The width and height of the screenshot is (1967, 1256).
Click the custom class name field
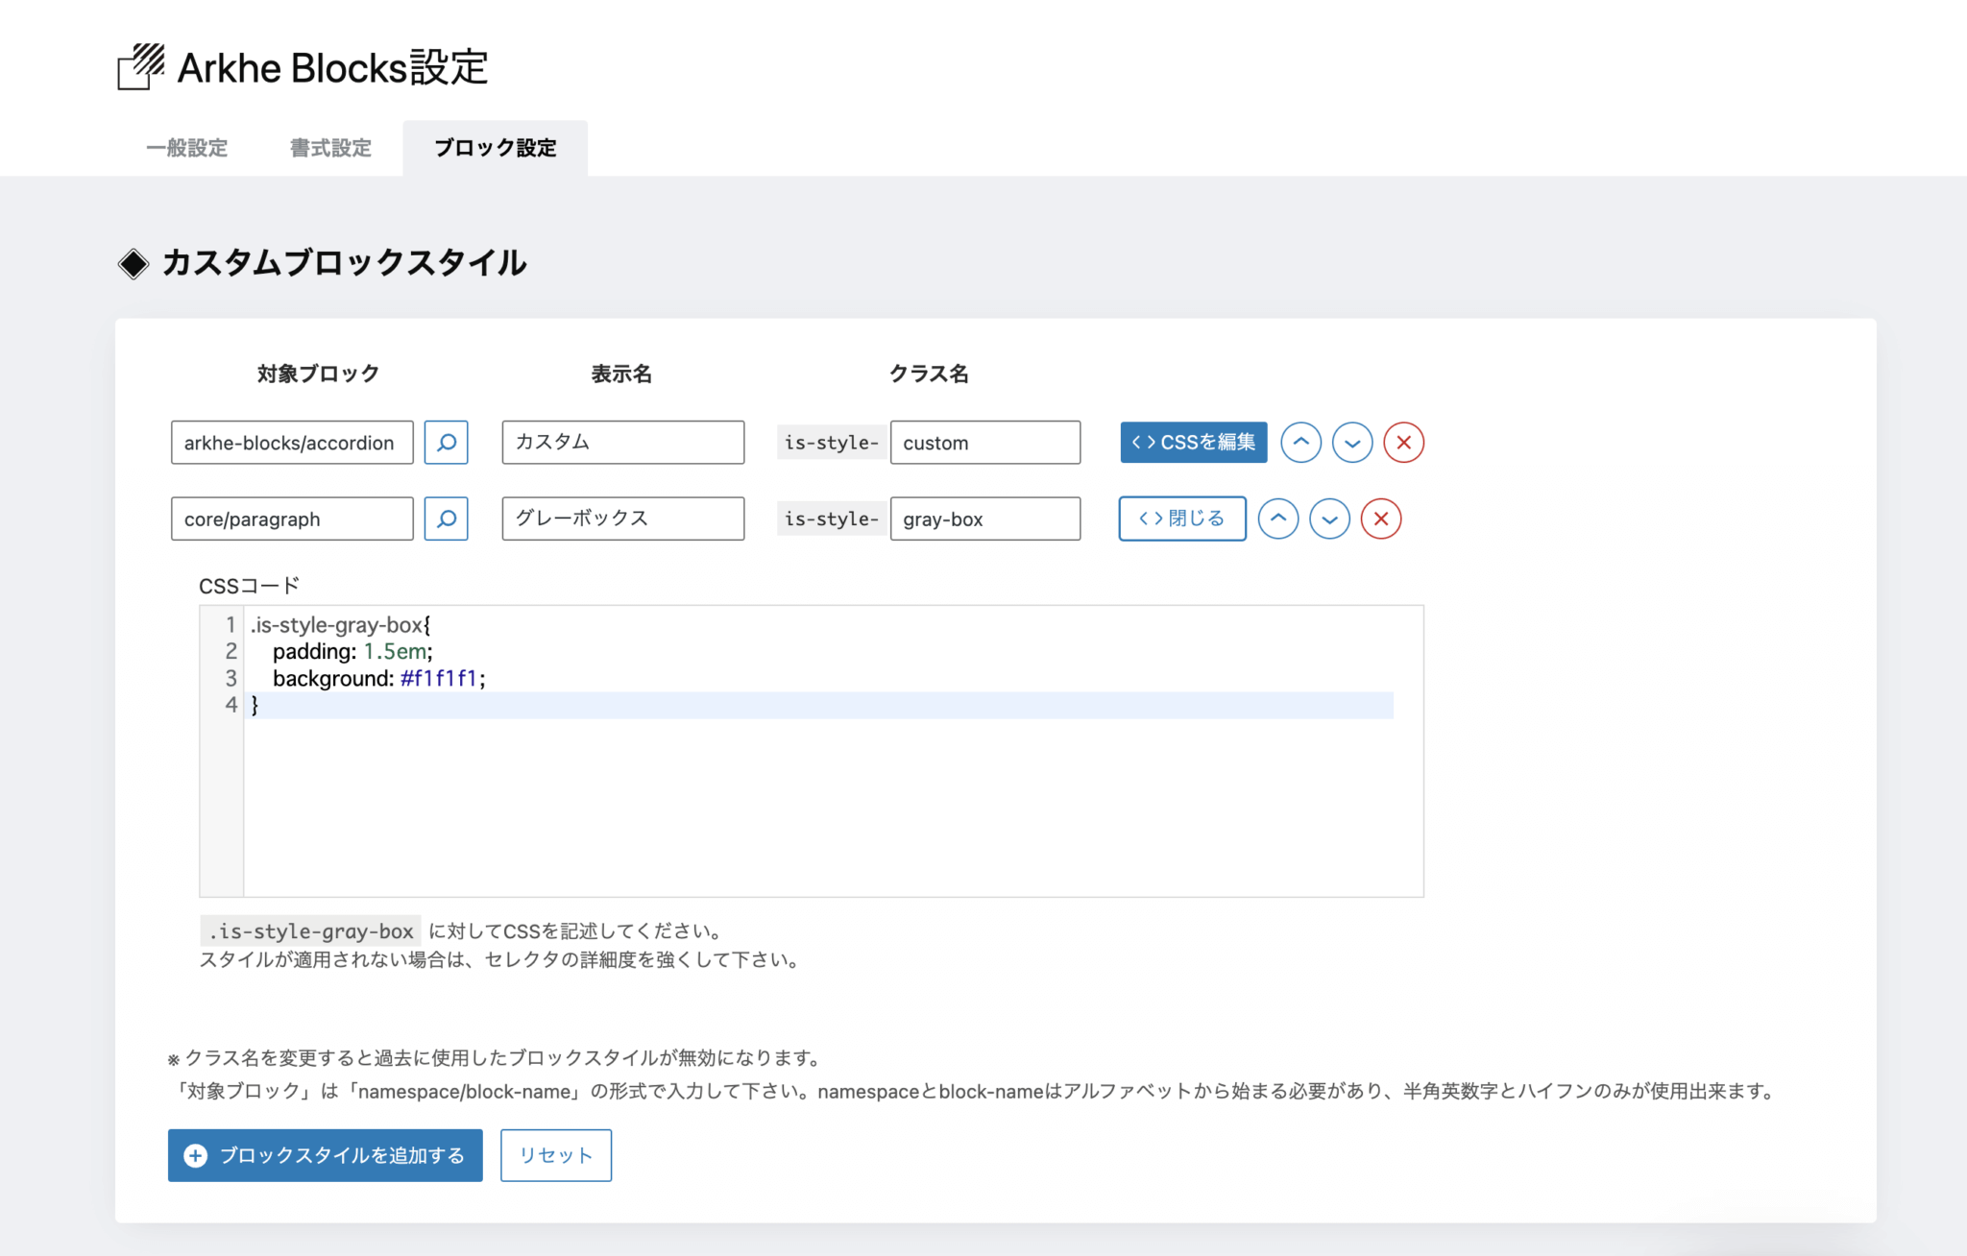pos(985,443)
